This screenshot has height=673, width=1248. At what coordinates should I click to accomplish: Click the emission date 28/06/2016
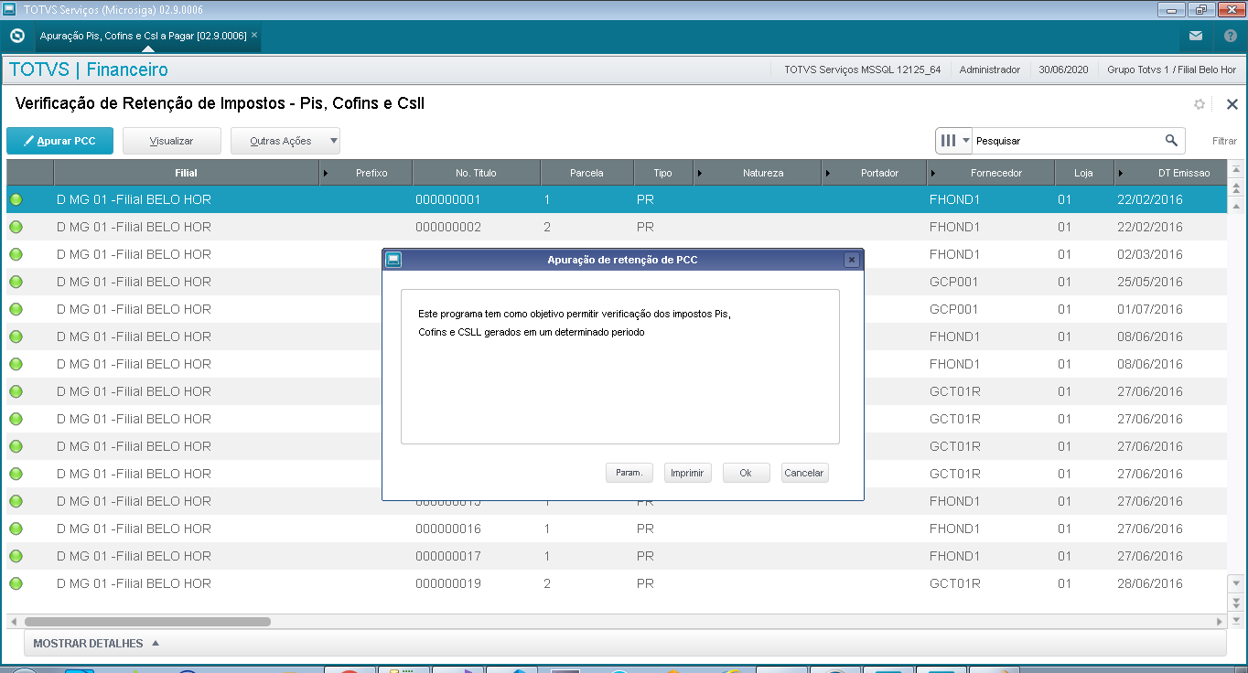[1149, 583]
